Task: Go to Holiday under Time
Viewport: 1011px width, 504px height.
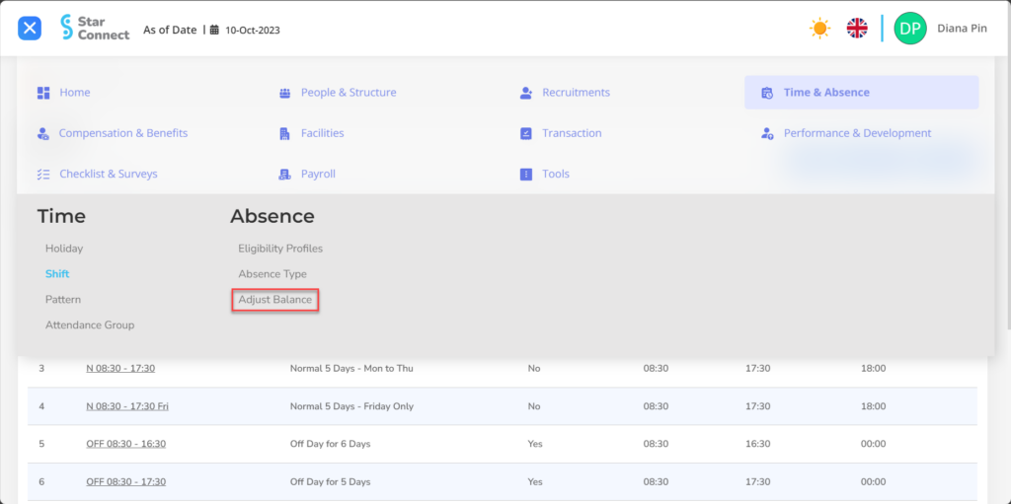Action: (x=64, y=249)
